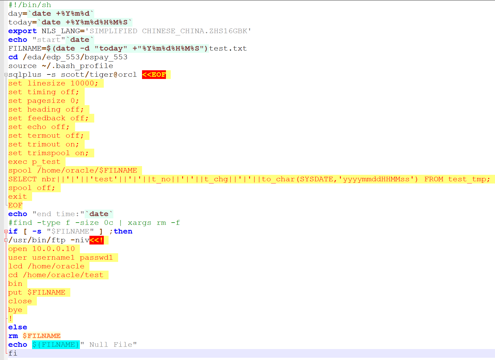Click the 'then' keyword
The image size is (495, 360).
click(123, 232)
